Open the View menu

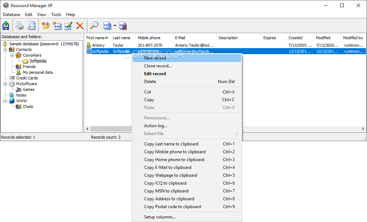click(41, 15)
